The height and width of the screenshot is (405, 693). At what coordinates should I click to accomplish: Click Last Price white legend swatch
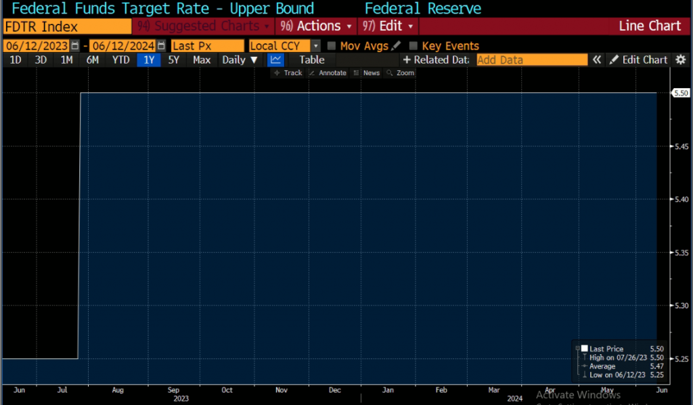tap(584, 348)
